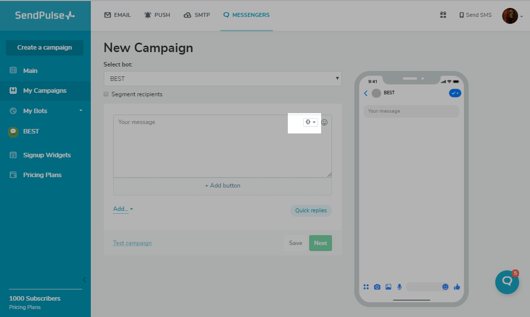The image size is (530, 317).
Task: Click the gift icon in top bar
Action: point(443,15)
